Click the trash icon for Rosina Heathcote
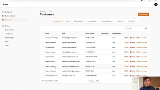This screenshot has height=90, width=160. click(130, 71)
